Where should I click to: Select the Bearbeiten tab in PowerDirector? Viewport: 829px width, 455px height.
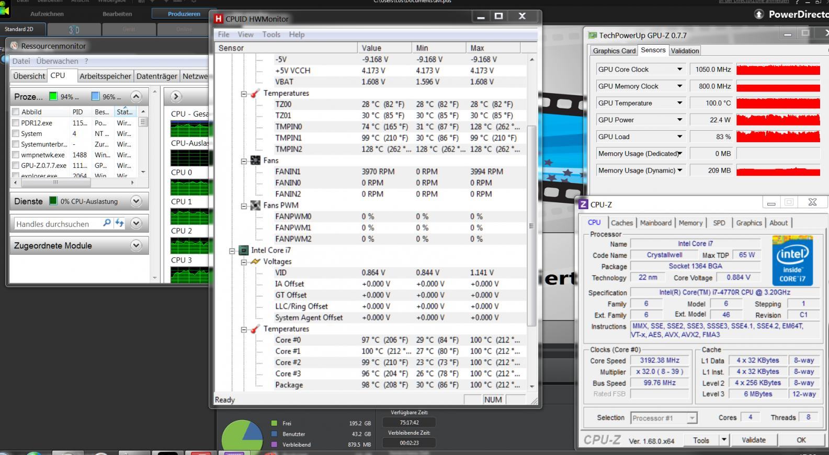coord(117,14)
